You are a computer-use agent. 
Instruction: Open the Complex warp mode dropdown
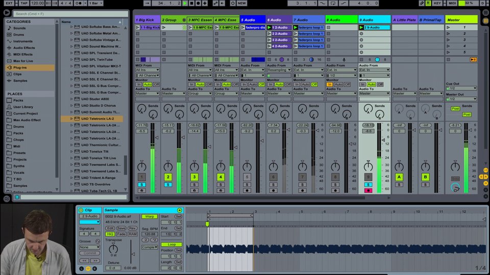pos(150,248)
